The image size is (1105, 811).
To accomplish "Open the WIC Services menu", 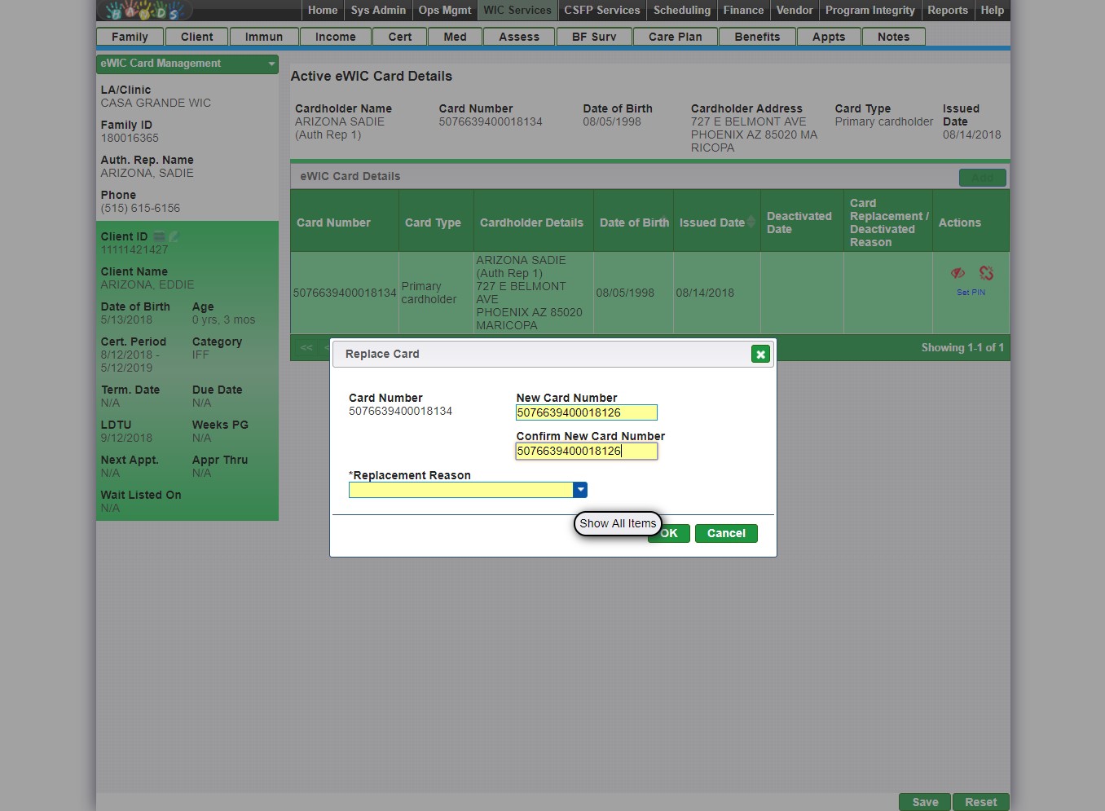I will pyautogui.click(x=517, y=11).
